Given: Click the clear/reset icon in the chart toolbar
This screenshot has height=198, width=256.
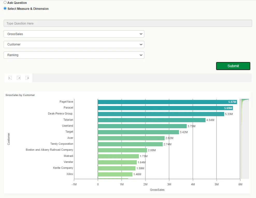Looking at the screenshot, I should [27, 78].
